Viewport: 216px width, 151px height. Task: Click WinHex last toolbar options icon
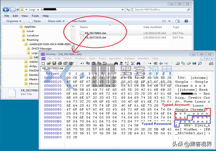[211, 63]
